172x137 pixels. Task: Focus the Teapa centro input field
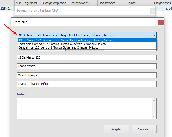coord(87,66)
